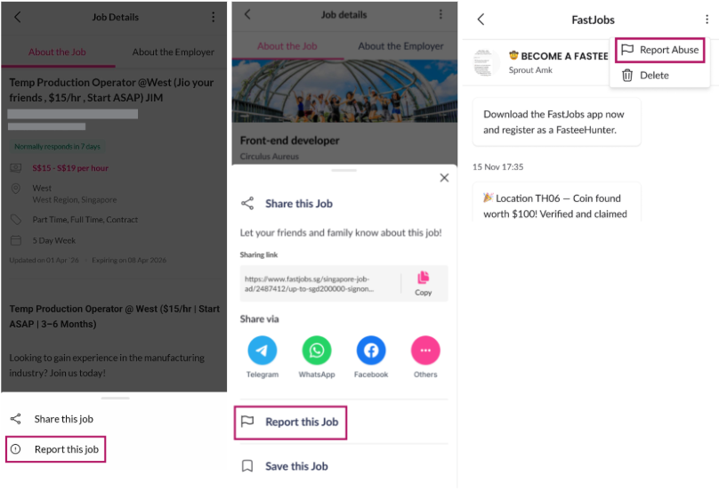
Task: Share job via Telegram icon
Action: tap(262, 351)
